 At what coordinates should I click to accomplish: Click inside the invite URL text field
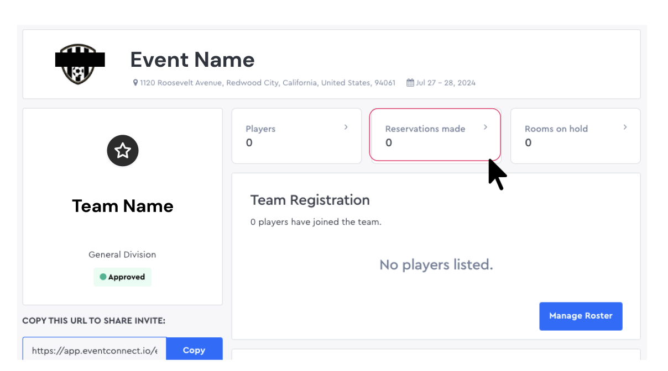point(94,350)
